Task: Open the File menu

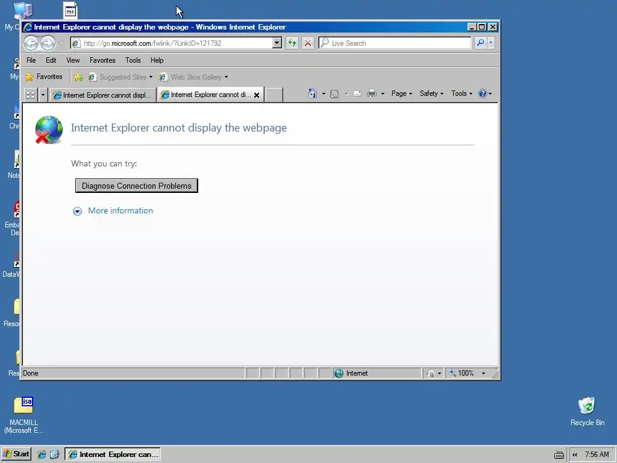Action: pos(31,60)
